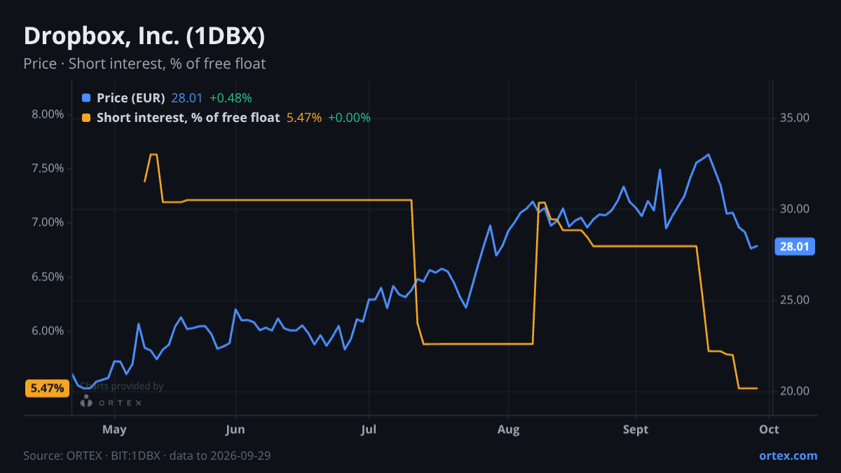Click the chart subtitle under the title
Image resolution: width=841 pixels, height=473 pixels.
click(x=144, y=64)
